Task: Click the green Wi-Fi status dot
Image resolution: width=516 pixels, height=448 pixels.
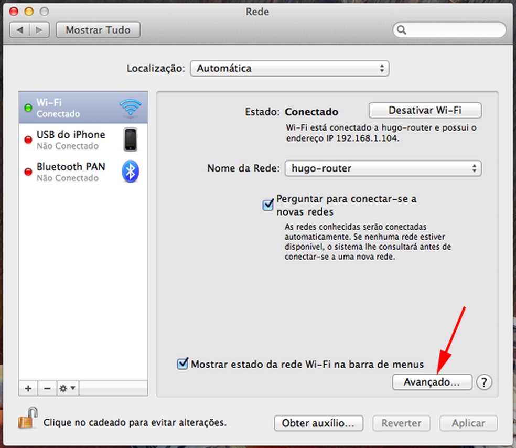Action: [x=28, y=108]
